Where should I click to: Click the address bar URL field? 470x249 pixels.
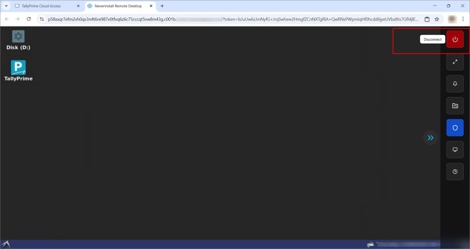[x=229, y=19]
